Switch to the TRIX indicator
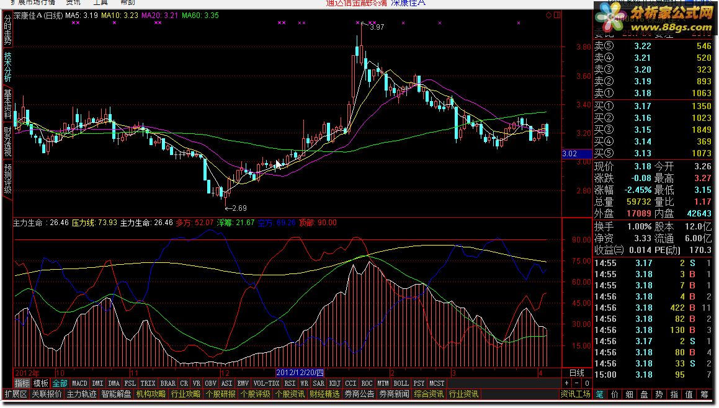The width and height of the screenshot is (719, 408). (148, 383)
